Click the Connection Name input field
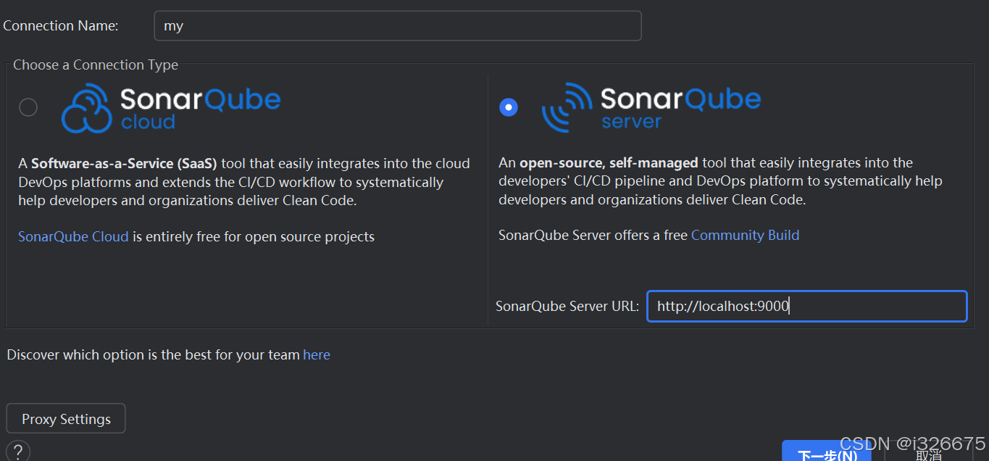 pos(398,26)
